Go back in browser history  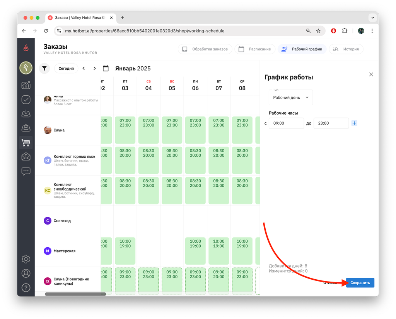tap(24, 31)
